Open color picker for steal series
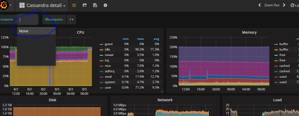This screenshot has width=299, height=116. click(101, 77)
